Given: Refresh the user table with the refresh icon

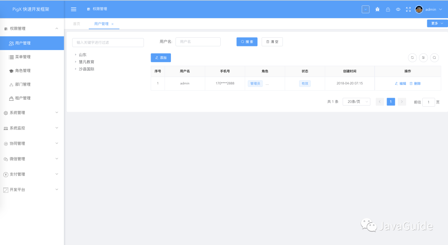Looking at the screenshot, I should (412, 58).
